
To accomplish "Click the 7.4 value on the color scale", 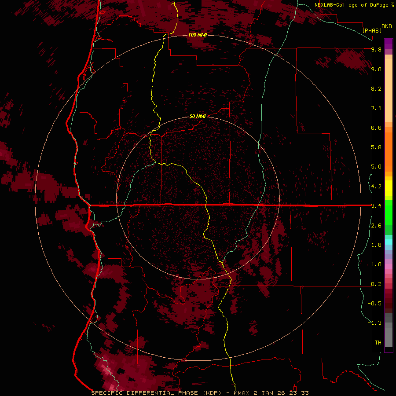I will [376, 108].
